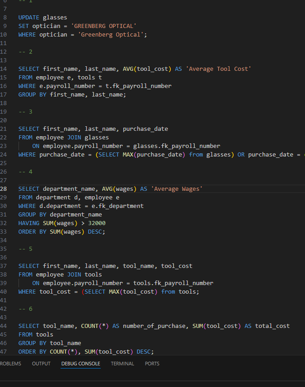Viewport: 305px width, 387px height.
Task: Click the JOIN keyword on line 22
Action: [74, 138]
